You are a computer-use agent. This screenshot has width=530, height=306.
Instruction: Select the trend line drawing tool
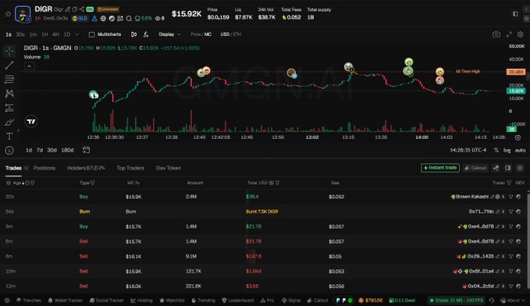9,65
